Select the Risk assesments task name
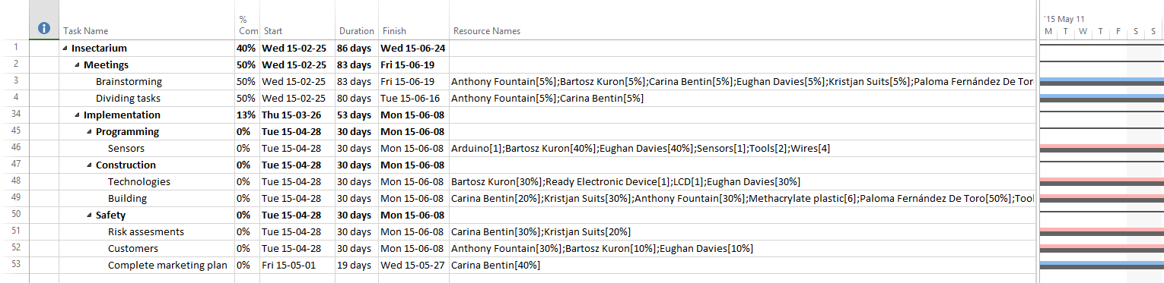 click(x=146, y=232)
